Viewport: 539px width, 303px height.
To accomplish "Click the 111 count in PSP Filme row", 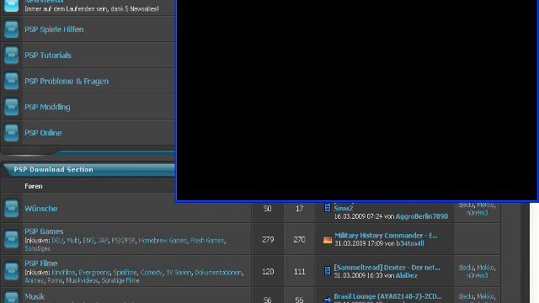I will click(300, 271).
